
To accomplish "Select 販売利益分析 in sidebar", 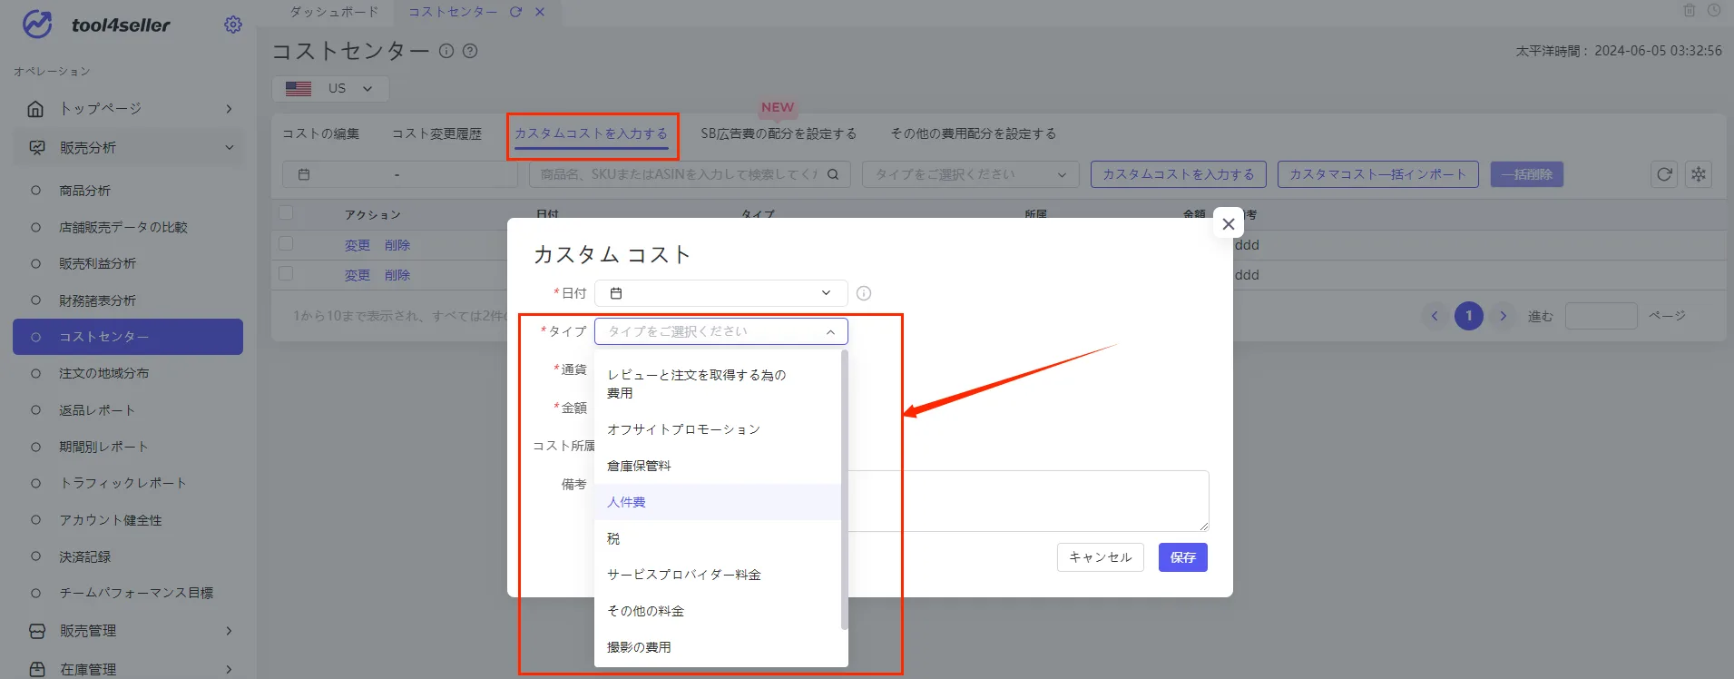I will 97,263.
